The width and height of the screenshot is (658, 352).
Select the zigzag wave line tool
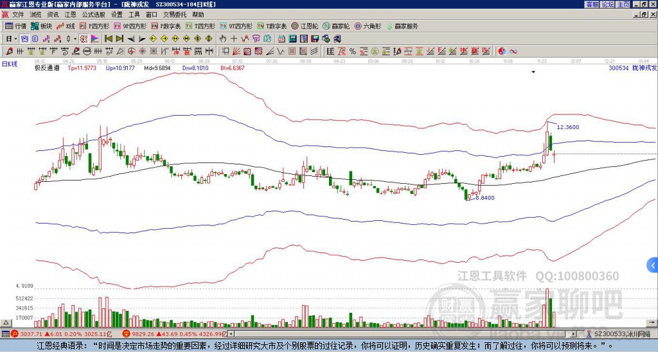point(281,51)
